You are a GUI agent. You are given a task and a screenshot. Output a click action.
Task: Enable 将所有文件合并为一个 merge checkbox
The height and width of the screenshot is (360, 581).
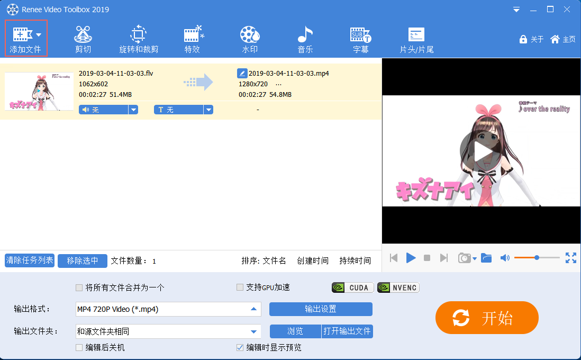tap(79, 287)
